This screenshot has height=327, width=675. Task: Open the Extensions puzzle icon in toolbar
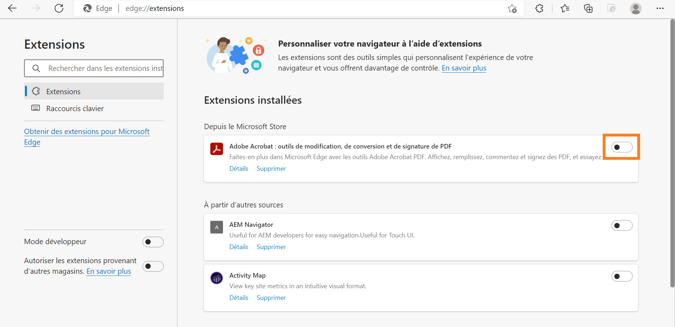pyautogui.click(x=539, y=8)
